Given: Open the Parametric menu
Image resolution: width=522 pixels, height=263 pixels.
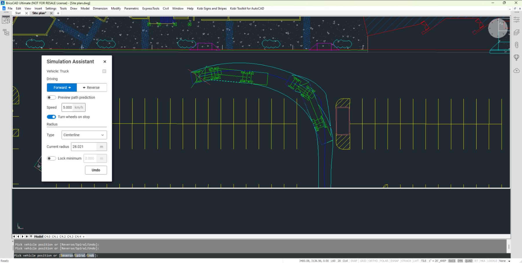Looking at the screenshot, I should [131, 8].
